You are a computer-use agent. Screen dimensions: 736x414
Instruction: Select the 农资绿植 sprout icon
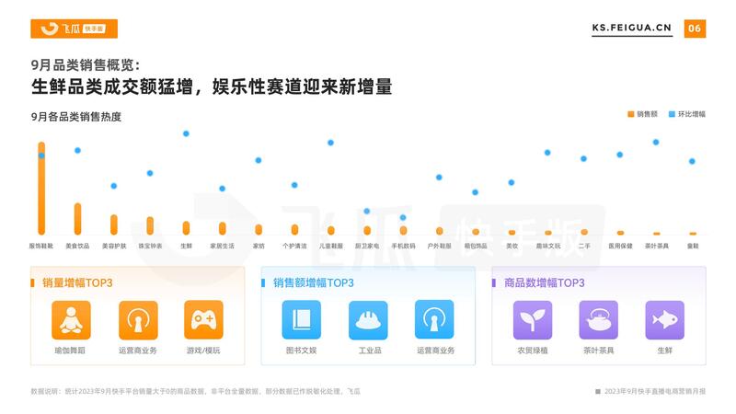[x=532, y=320]
